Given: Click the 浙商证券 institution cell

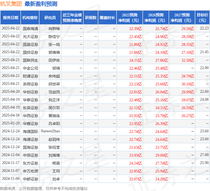Looking at the screenshot, I should pyautogui.click(x=31, y=84).
